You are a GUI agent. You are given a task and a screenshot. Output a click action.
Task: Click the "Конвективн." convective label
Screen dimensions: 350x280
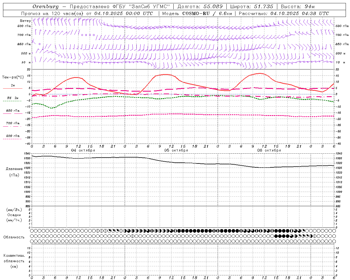[x=14, y=256]
